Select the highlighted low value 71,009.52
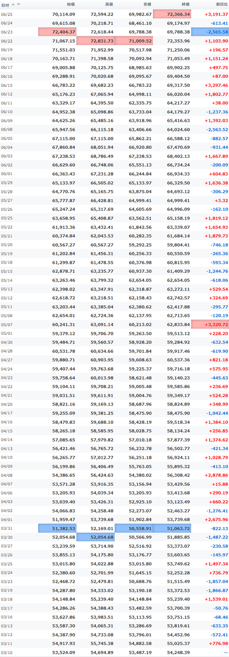Screen dimensions: 229x657 [x=134, y=41]
